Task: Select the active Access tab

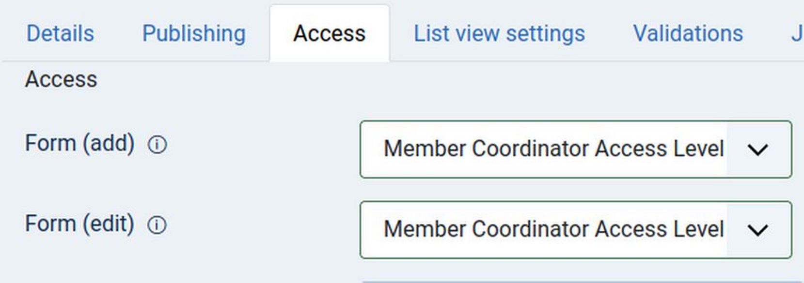Action: click(x=329, y=33)
